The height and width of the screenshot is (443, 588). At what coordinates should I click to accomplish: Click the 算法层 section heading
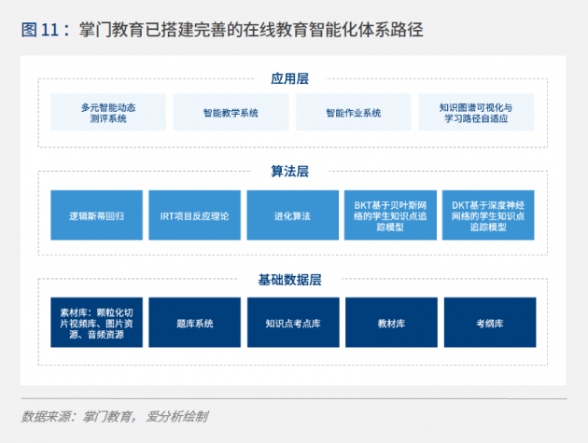[290, 172]
